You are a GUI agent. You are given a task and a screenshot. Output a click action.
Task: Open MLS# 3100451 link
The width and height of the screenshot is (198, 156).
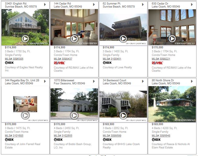coord(112,59)
